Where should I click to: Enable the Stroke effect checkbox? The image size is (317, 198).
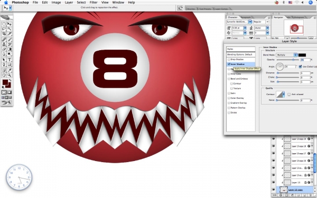click(x=229, y=113)
